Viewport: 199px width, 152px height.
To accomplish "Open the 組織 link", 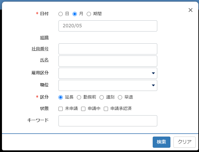I will [x=44, y=38].
